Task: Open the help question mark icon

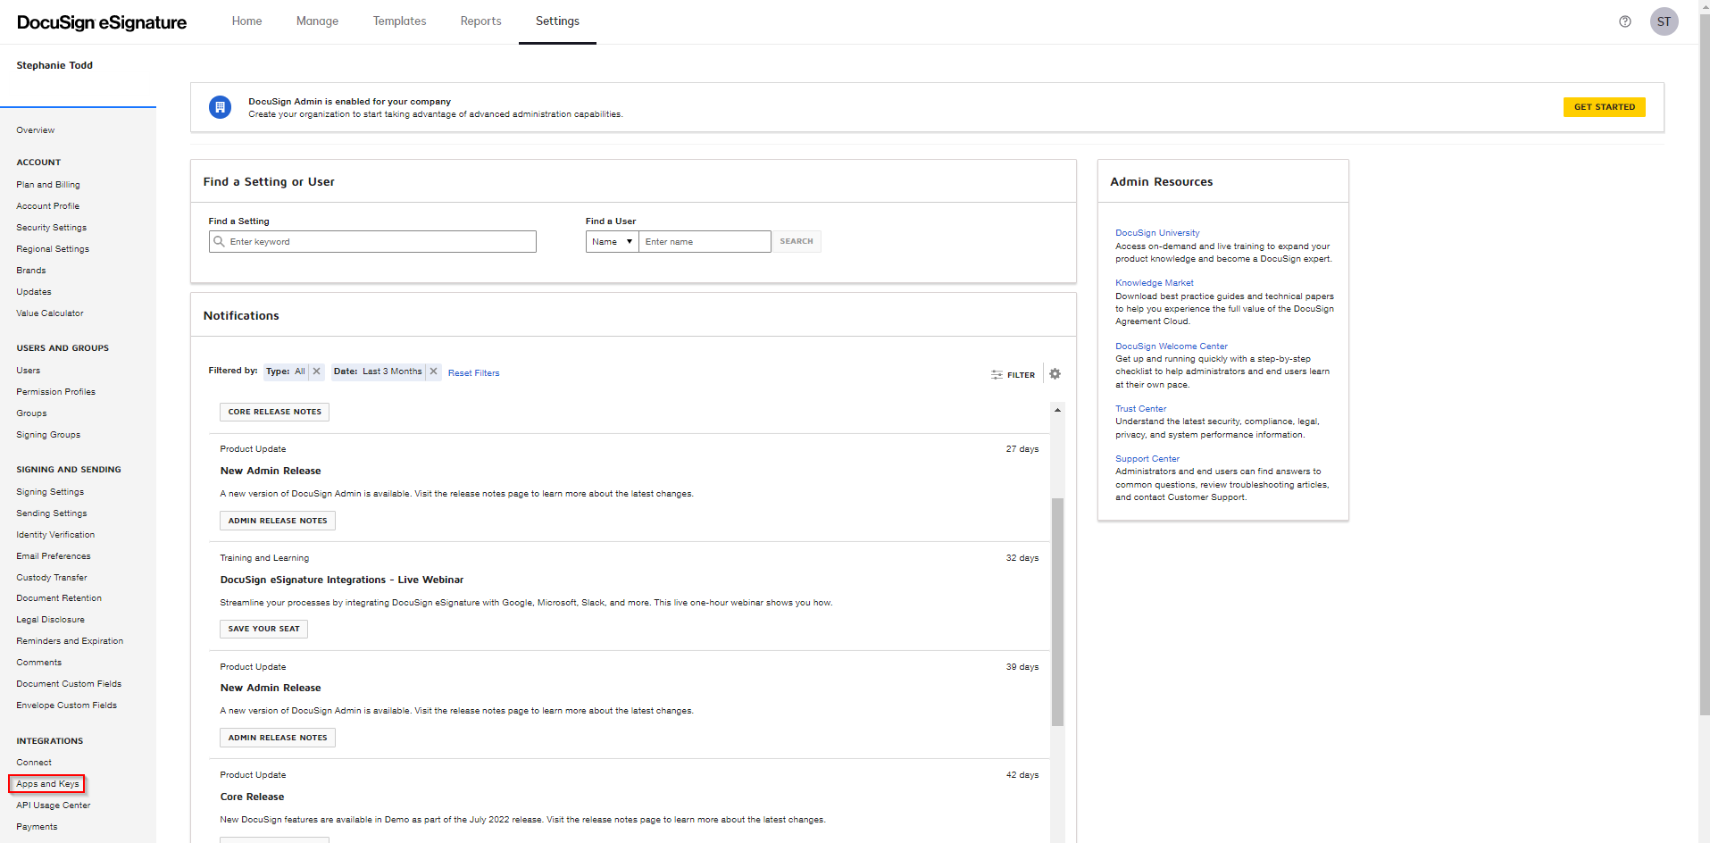Action: click(x=1625, y=21)
